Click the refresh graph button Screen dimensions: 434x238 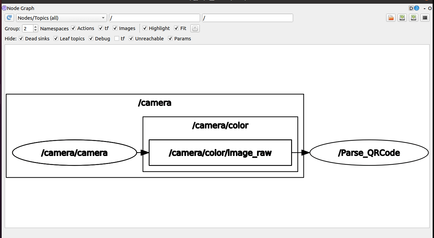(9, 18)
